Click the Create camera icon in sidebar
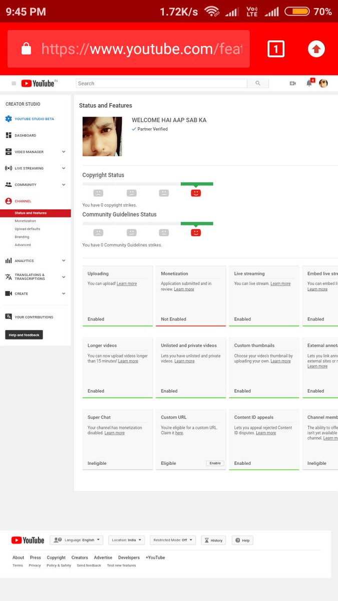This screenshot has height=601, width=338. [9, 293]
